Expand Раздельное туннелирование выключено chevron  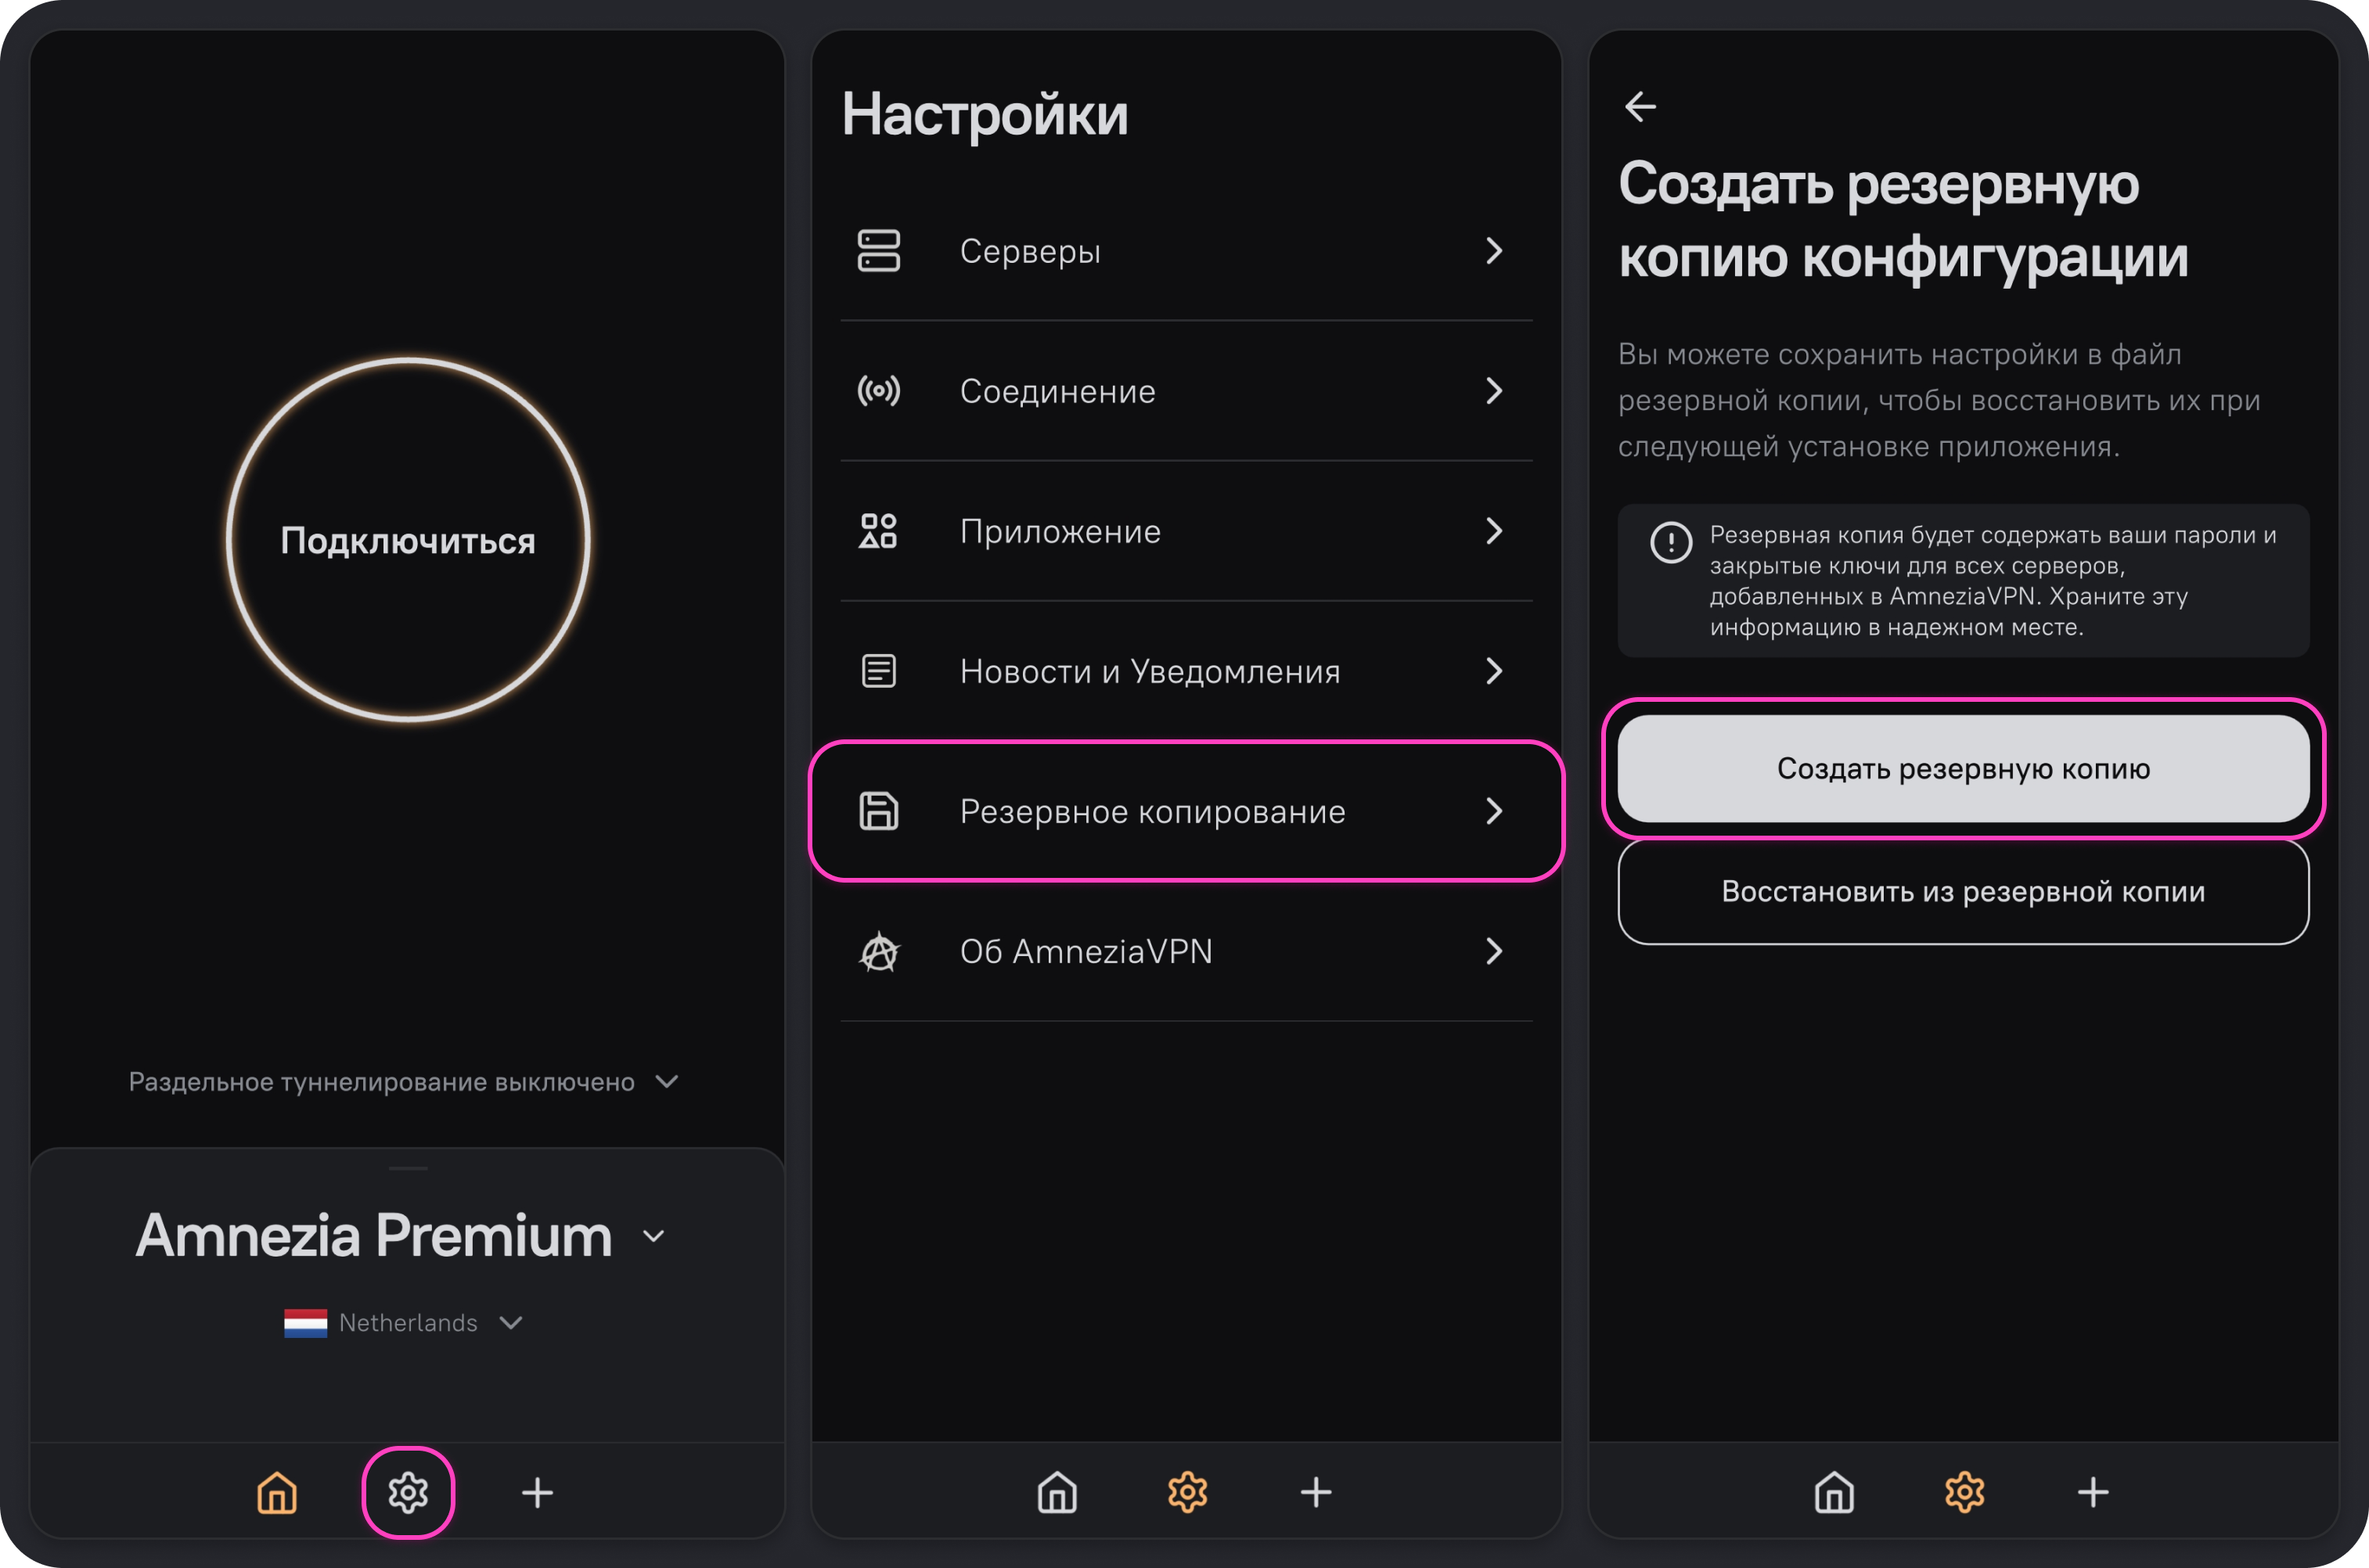(x=666, y=1081)
